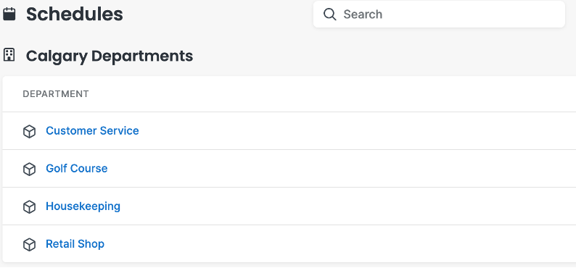The image size is (576, 268).
Task: Click the cube icon for Customer Service
Action: coord(30,131)
